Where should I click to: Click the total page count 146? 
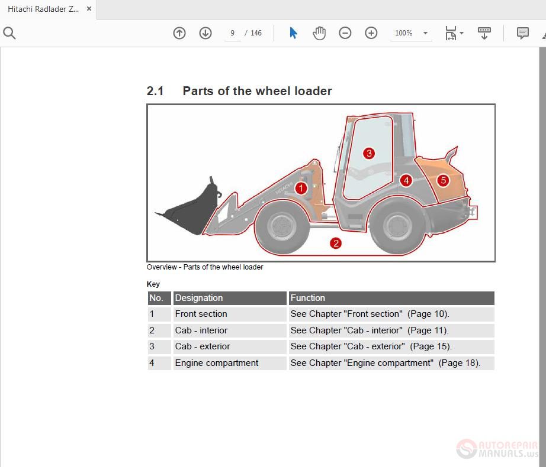[x=256, y=33]
